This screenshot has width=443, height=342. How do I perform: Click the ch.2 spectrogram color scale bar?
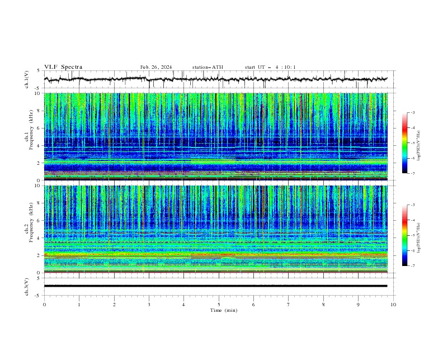pos(404,235)
